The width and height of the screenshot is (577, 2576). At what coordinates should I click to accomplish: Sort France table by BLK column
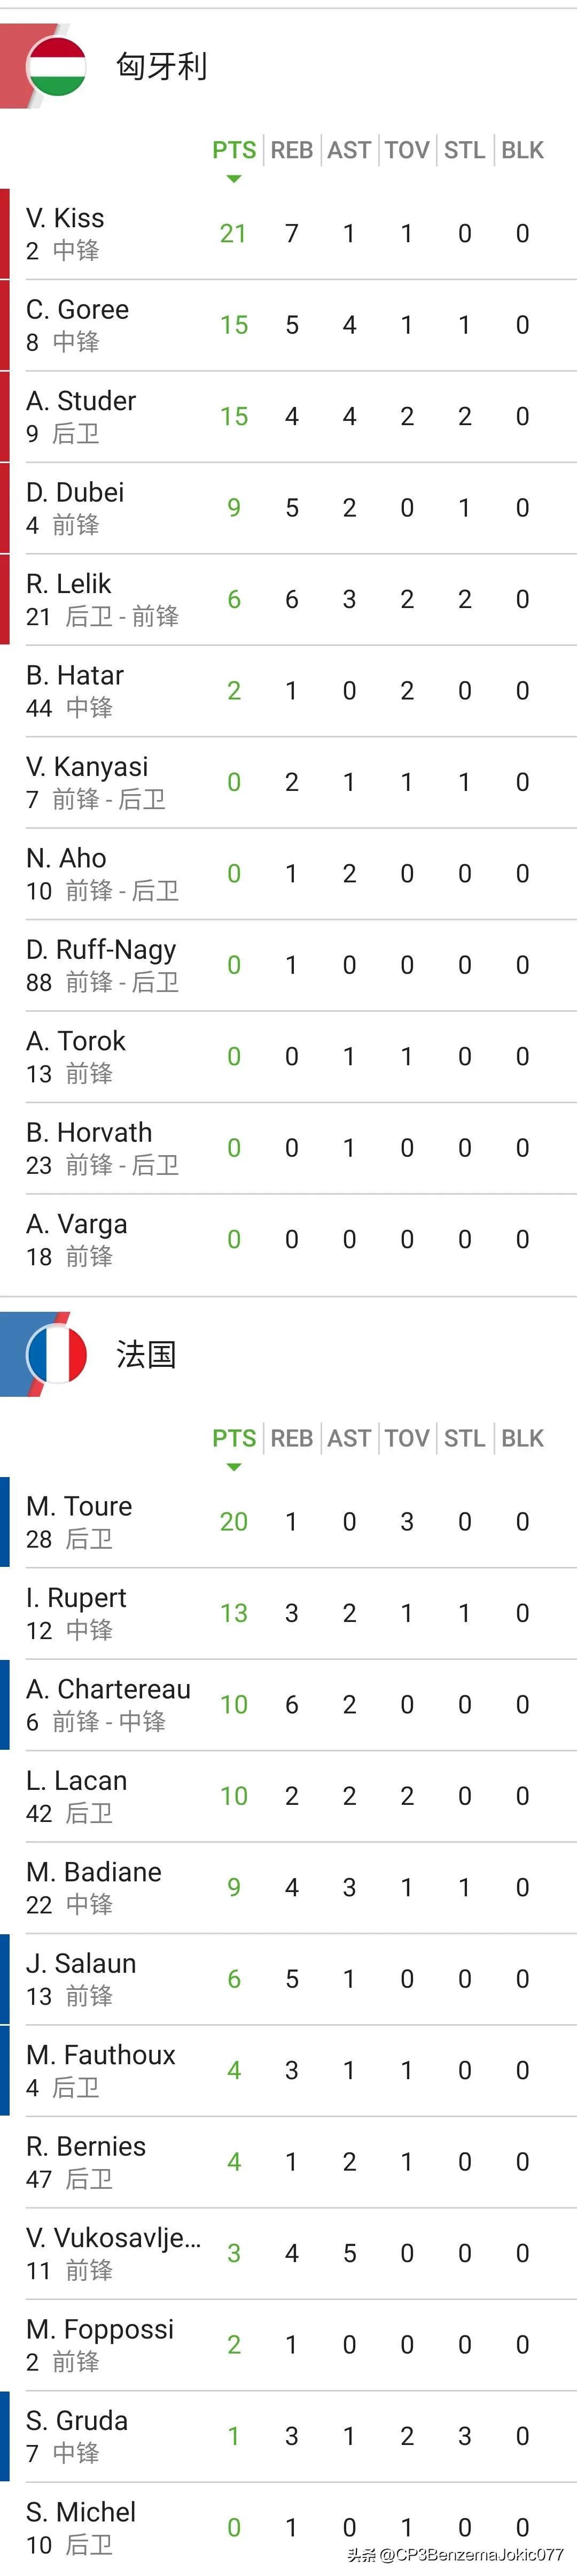pos(522,1438)
